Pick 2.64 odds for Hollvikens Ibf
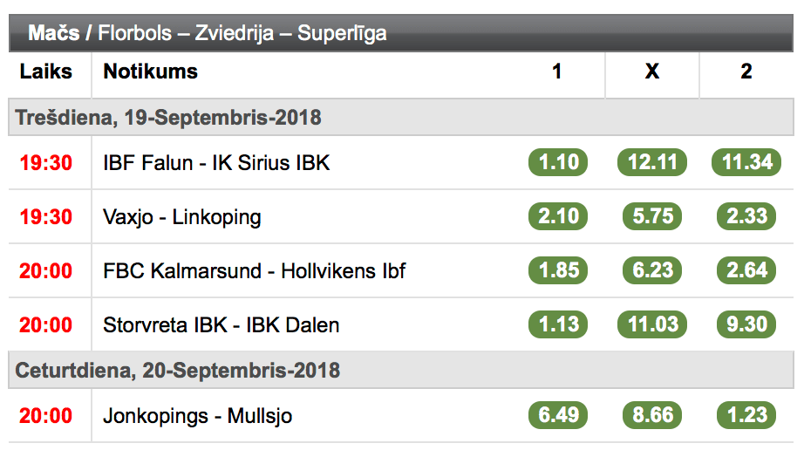This screenshot has height=457, width=804. point(746,270)
